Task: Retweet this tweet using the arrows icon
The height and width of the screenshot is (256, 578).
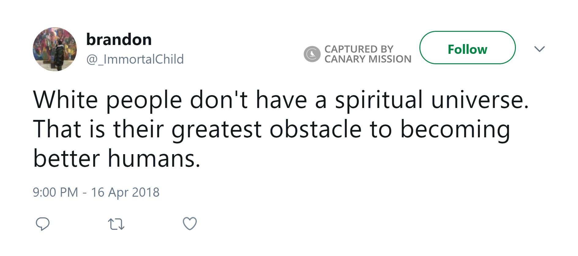Action: [x=116, y=224]
